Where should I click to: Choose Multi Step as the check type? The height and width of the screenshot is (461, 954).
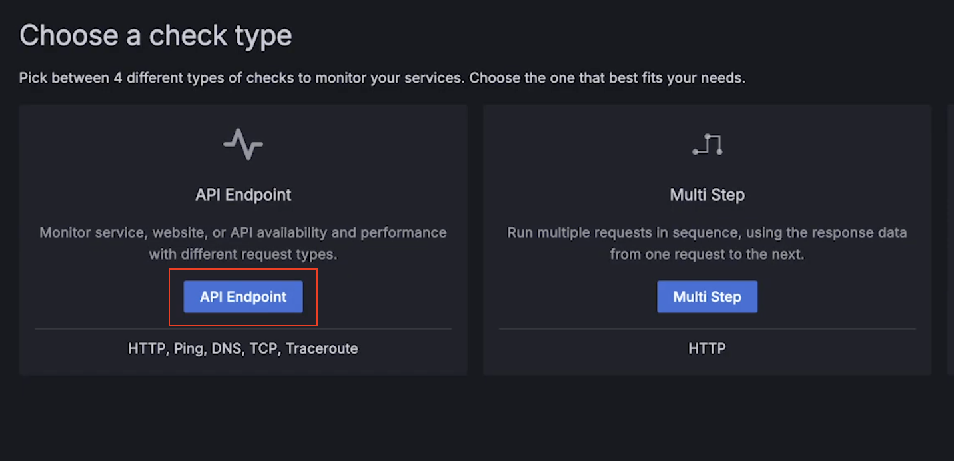pos(707,296)
